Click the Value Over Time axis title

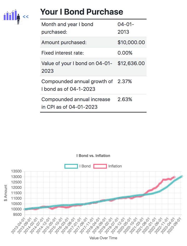[103, 238]
